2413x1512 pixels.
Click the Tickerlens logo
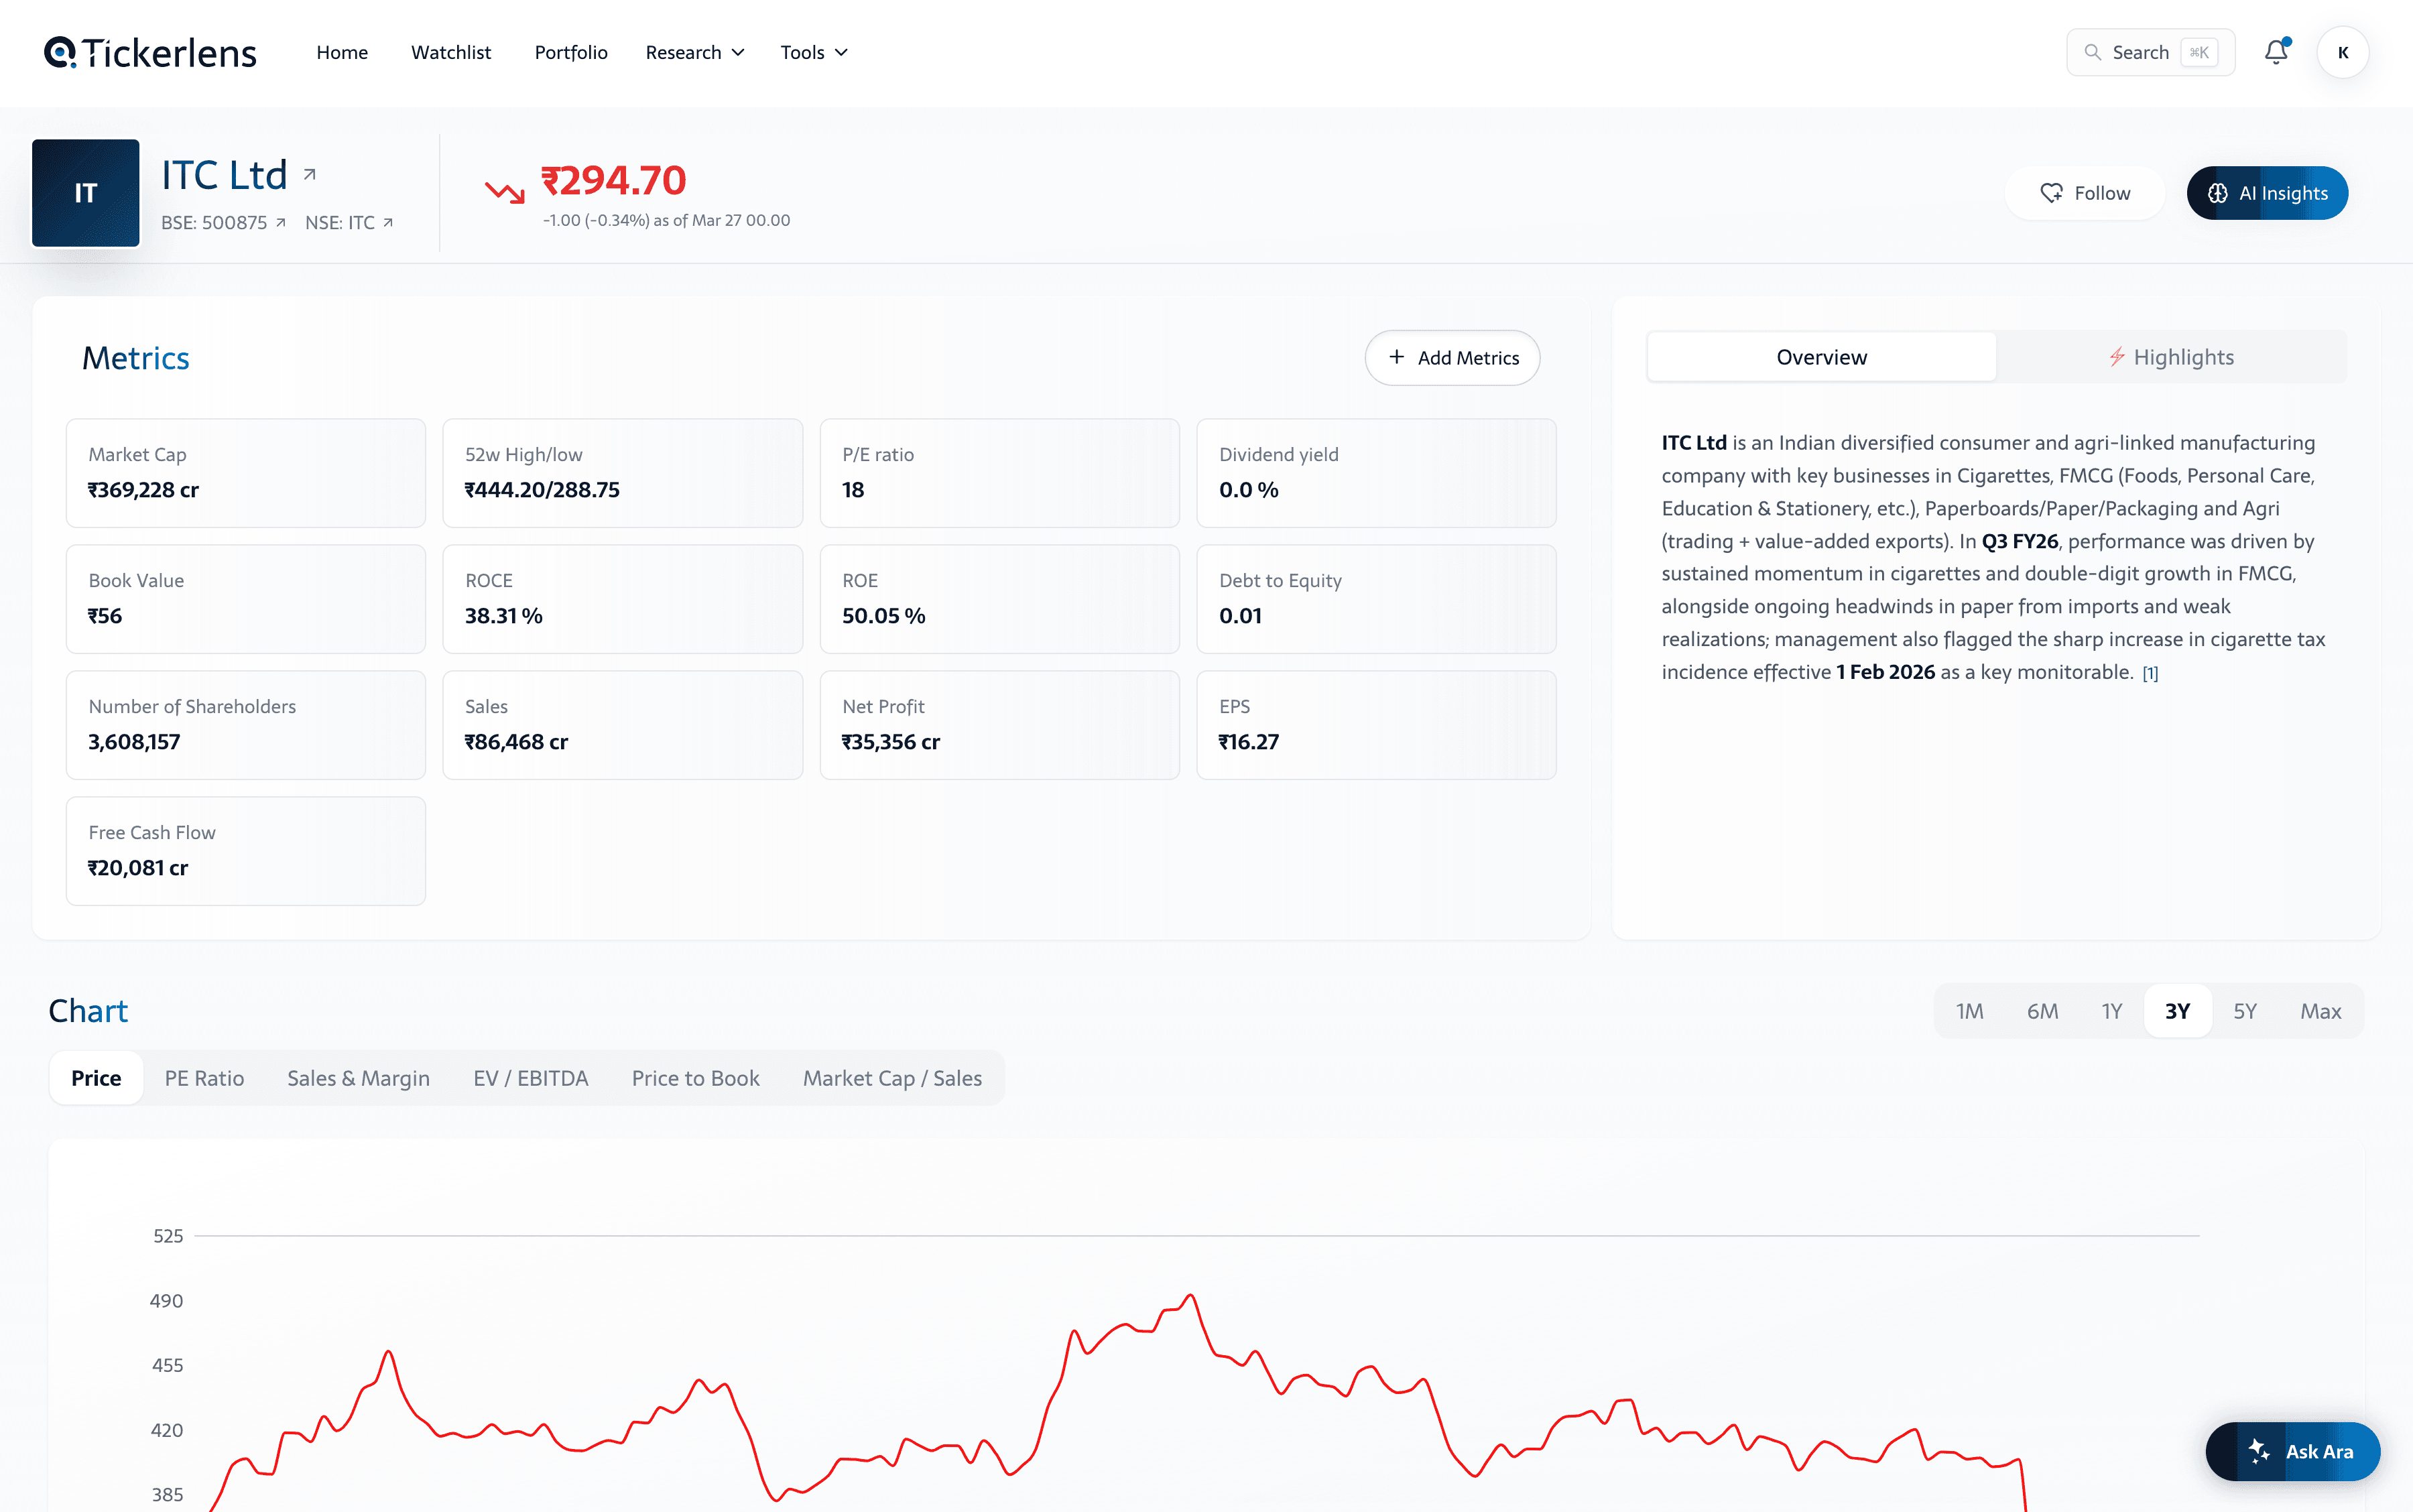(x=151, y=52)
